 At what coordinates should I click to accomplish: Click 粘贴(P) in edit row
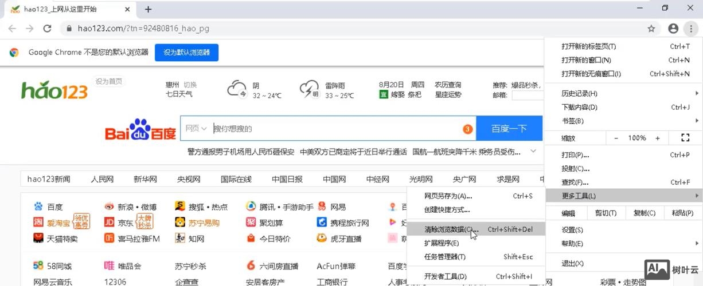tap(682, 213)
